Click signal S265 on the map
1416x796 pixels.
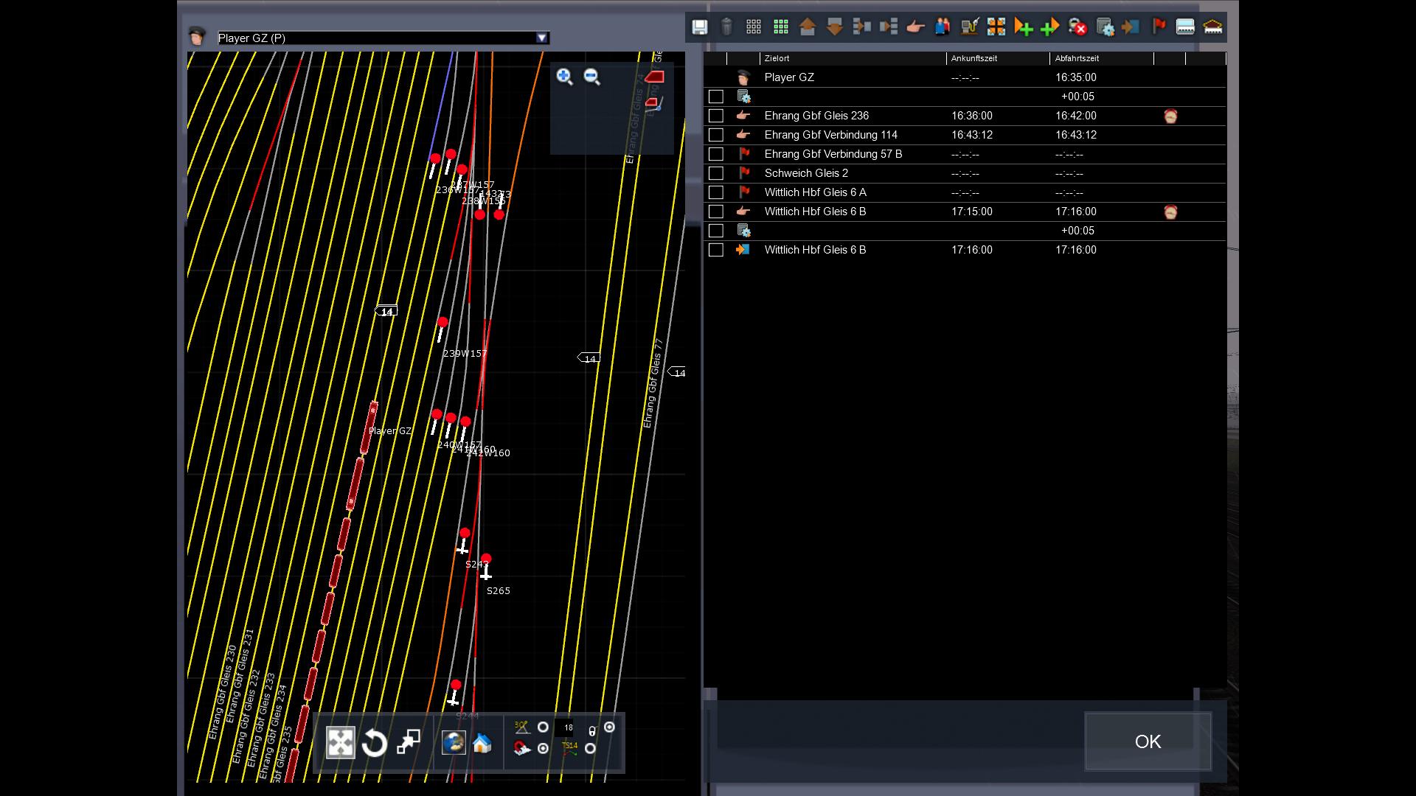[485, 566]
